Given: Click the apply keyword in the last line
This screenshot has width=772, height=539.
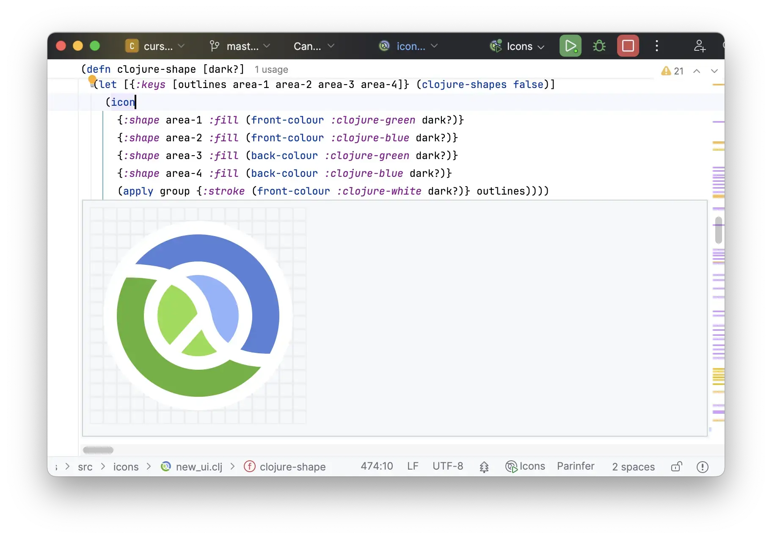Looking at the screenshot, I should coord(138,191).
